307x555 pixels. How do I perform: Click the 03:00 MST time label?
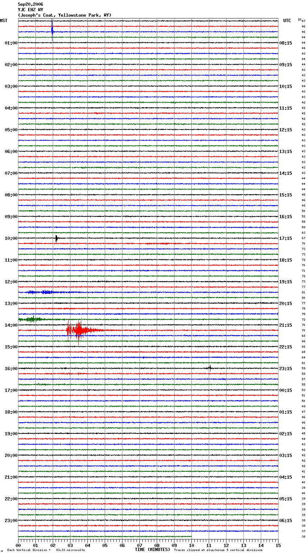point(11,86)
